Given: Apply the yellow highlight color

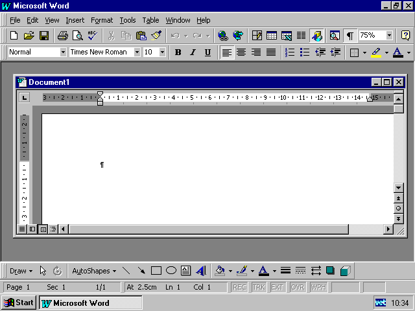Looking at the screenshot, I should 375,52.
